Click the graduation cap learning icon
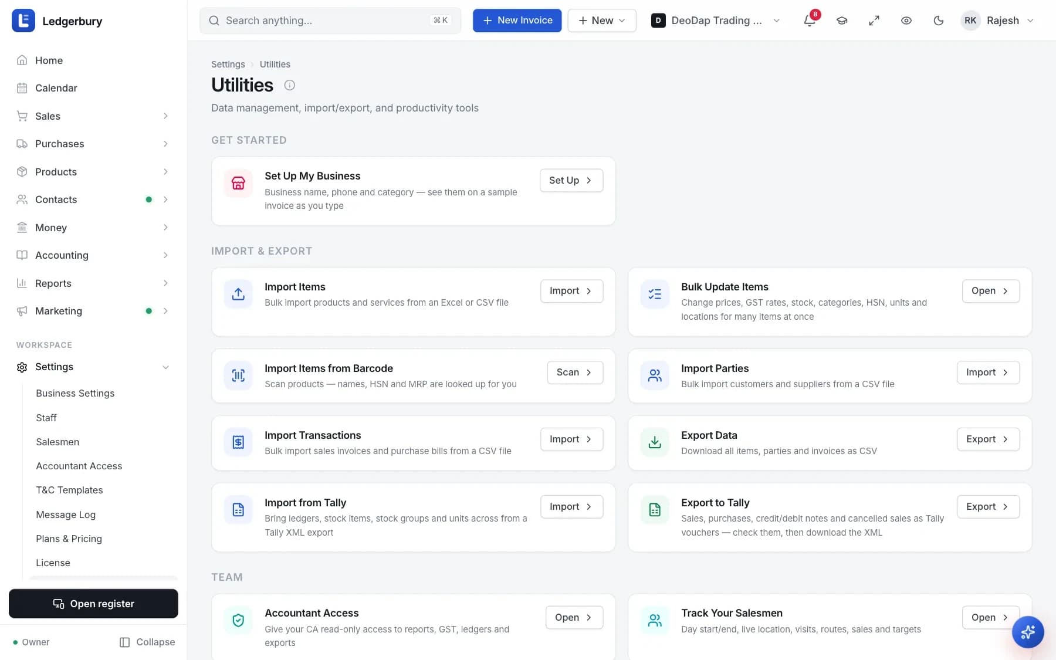Viewport: 1056px width, 660px height. point(842,21)
